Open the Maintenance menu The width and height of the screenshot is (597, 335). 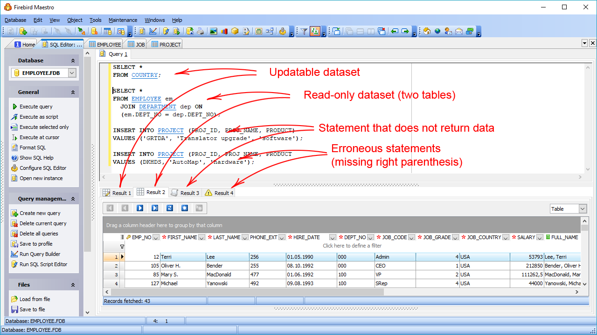tap(123, 20)
